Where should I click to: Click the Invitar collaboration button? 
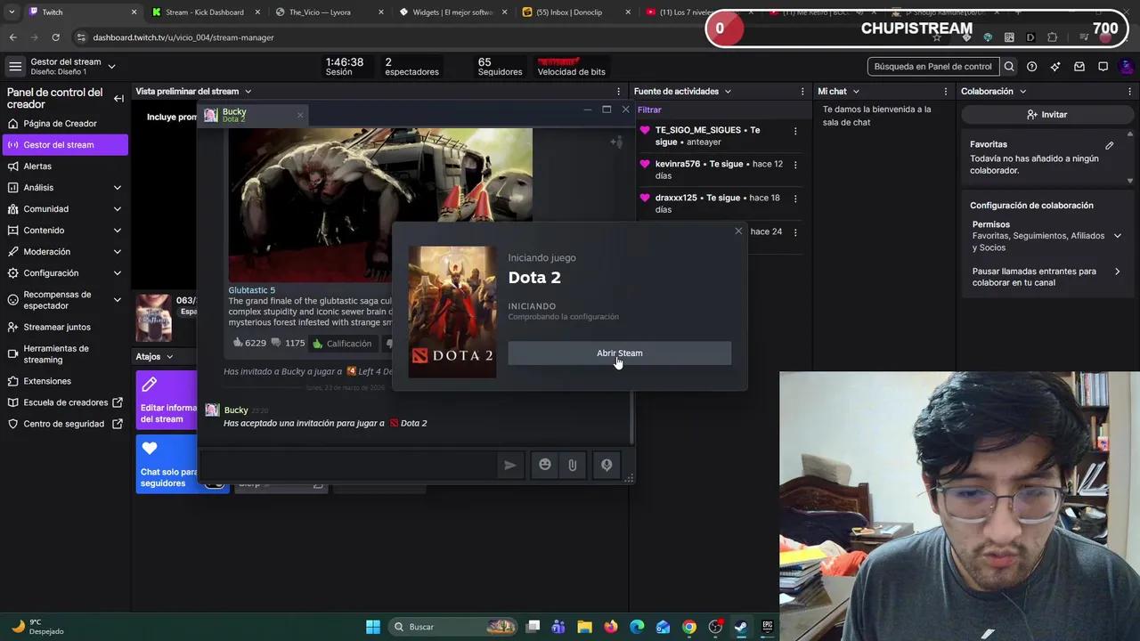coord(1046,115)
